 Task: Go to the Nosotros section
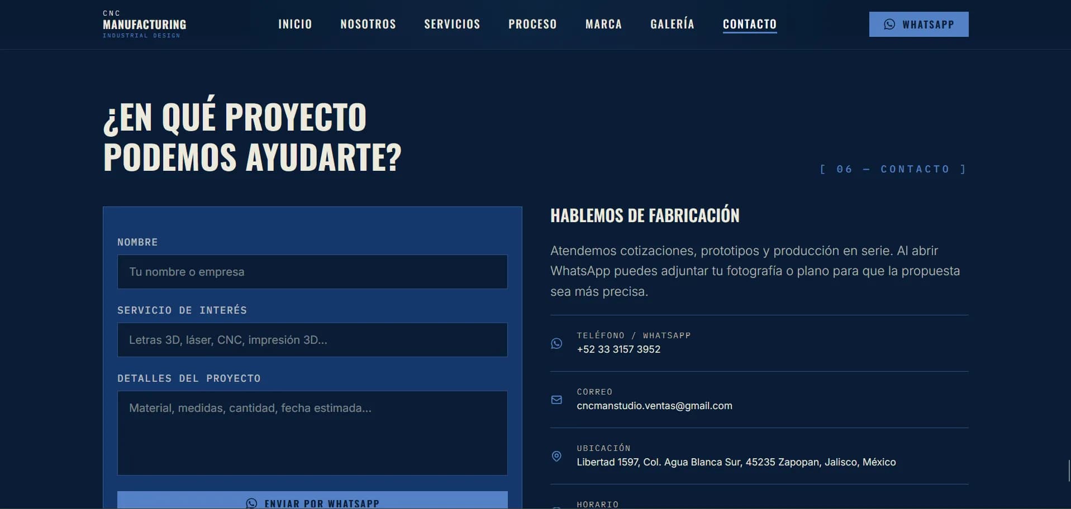click(x=368, y=24)
